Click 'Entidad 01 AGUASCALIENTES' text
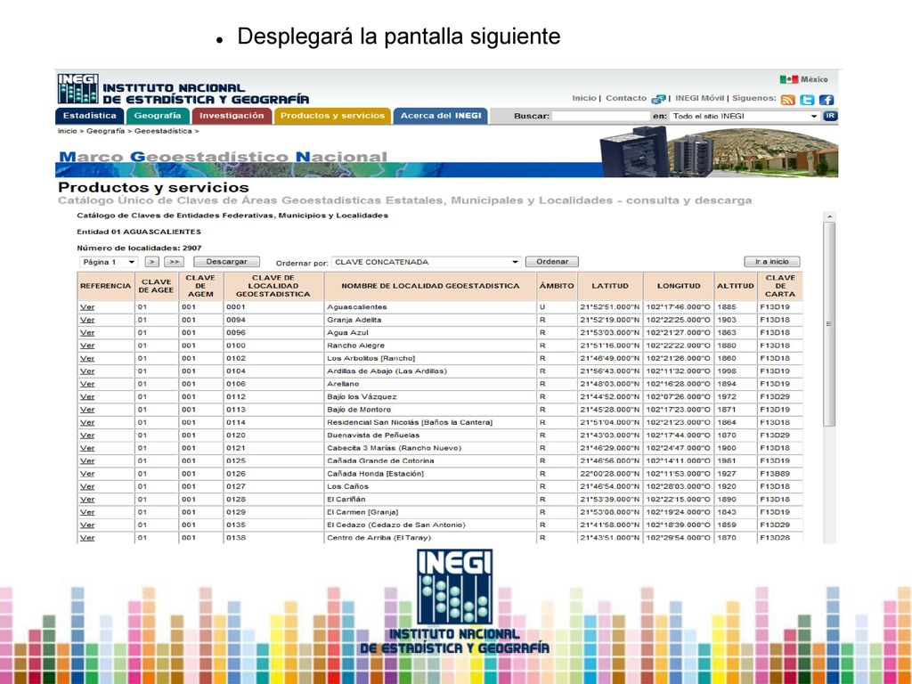The width and height of the screenshot is (912, 684). [139, 232]
